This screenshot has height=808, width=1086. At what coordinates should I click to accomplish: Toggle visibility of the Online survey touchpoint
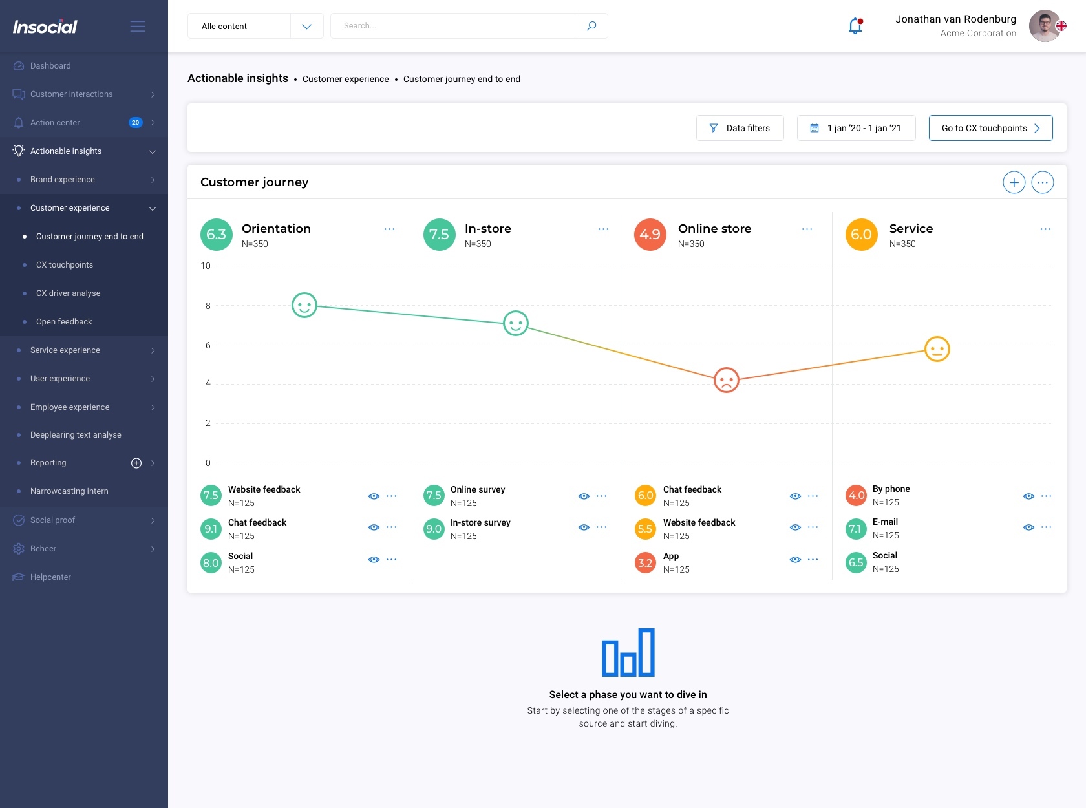coord(584,496)
